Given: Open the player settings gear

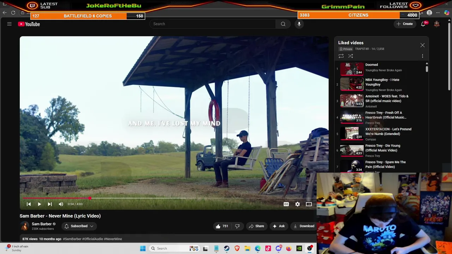Looking at the screenshot, I should tap(297, 204).
